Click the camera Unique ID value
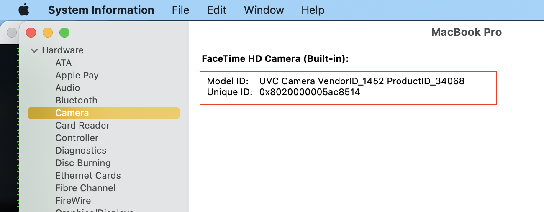 310,92
